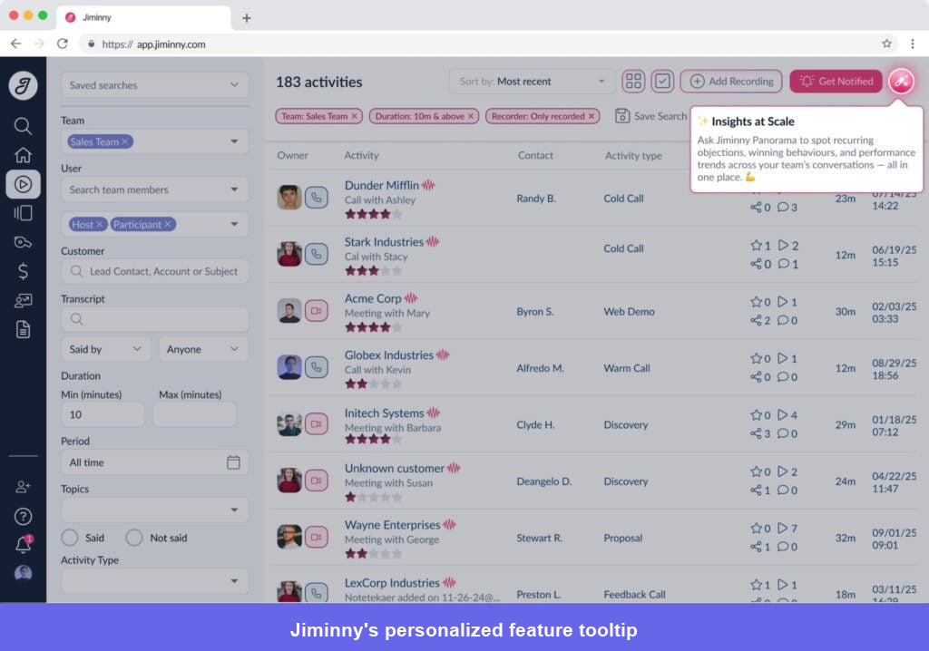This screenshot has width=929, height=651.
Task: Click Save Search
Action: click(x=650, y=116)
